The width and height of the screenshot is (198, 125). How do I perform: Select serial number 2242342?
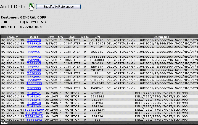[x=97, y=97]
